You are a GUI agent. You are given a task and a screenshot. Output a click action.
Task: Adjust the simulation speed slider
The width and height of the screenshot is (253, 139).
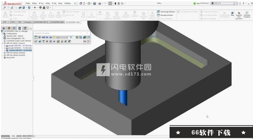click(x=71, y=37)
